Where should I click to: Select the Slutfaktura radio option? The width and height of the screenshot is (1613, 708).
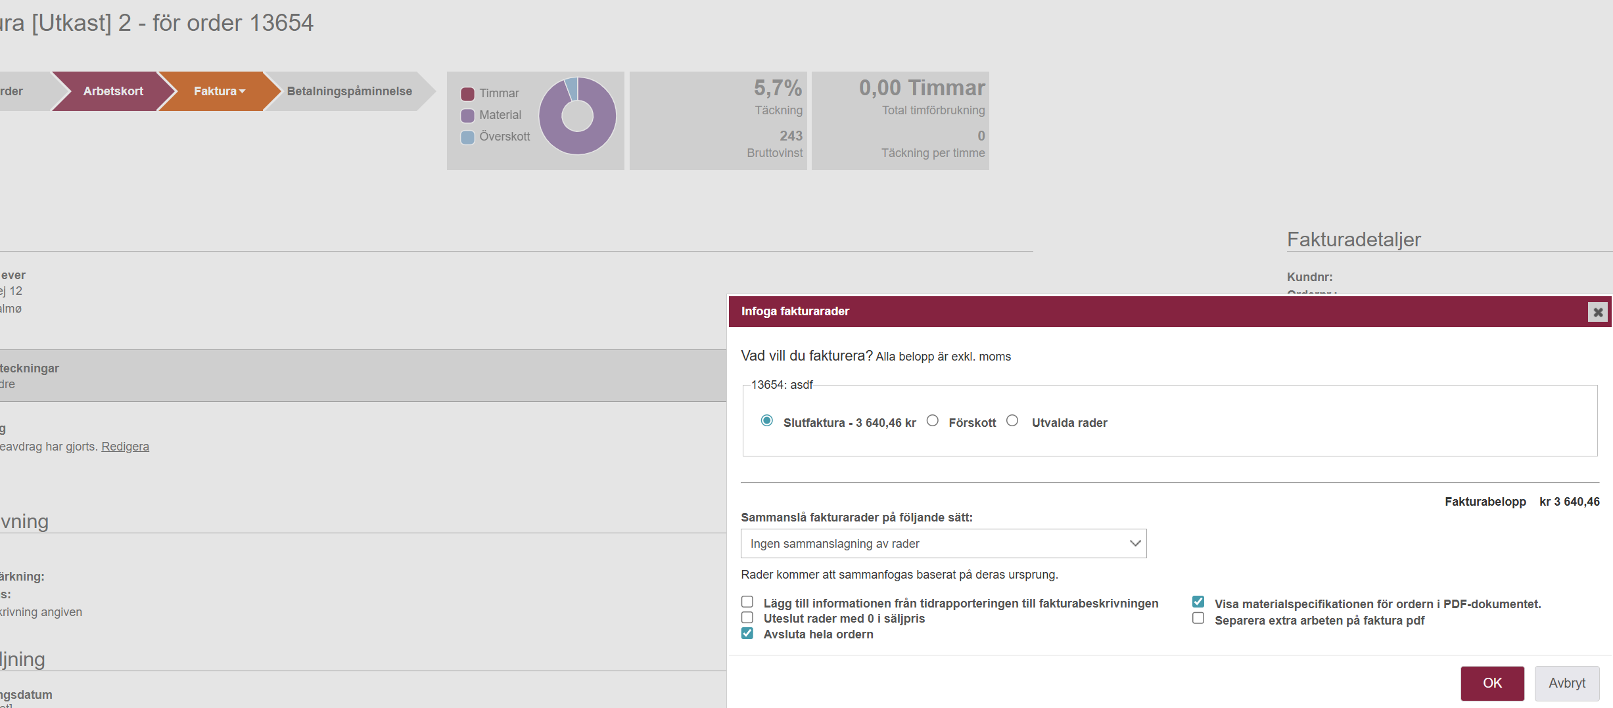(x=766, y=421)
